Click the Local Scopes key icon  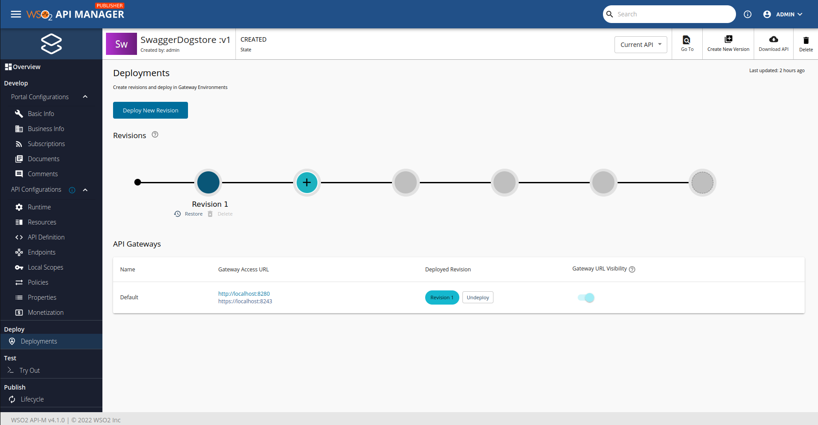19,267
